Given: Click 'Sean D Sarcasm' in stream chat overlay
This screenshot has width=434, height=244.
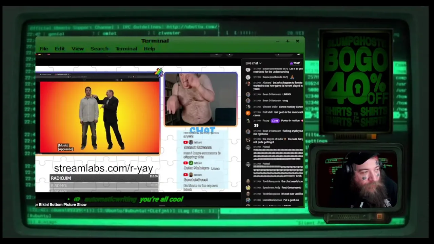Looking at the screenshot, I should pos(198,147).
